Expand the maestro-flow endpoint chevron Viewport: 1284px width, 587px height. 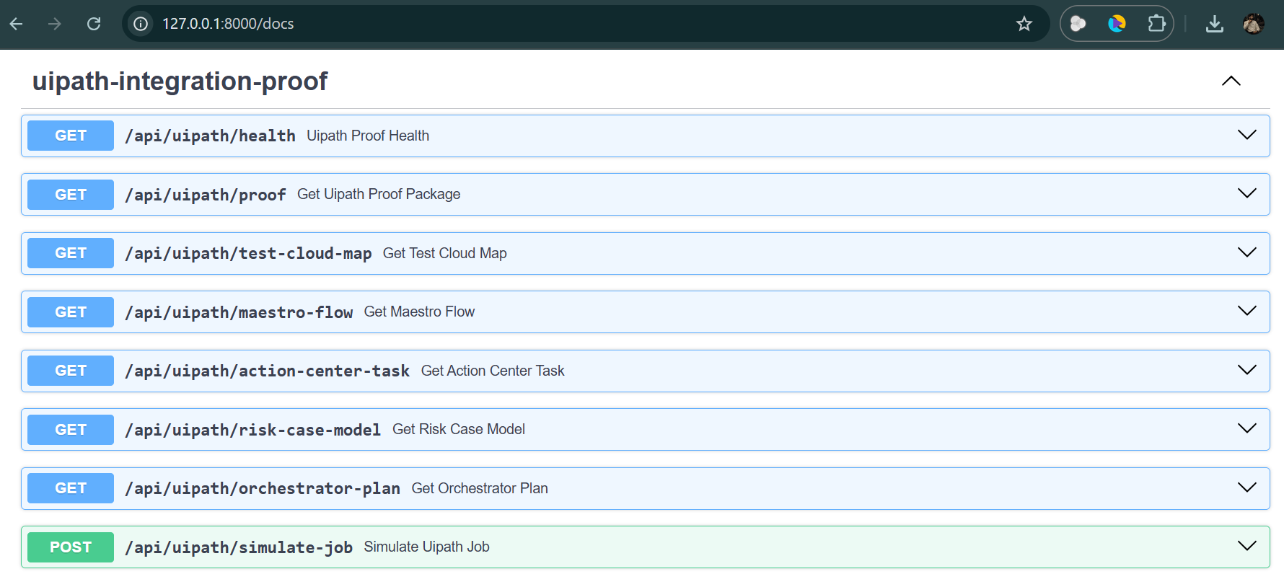[x=1247, y=311]
